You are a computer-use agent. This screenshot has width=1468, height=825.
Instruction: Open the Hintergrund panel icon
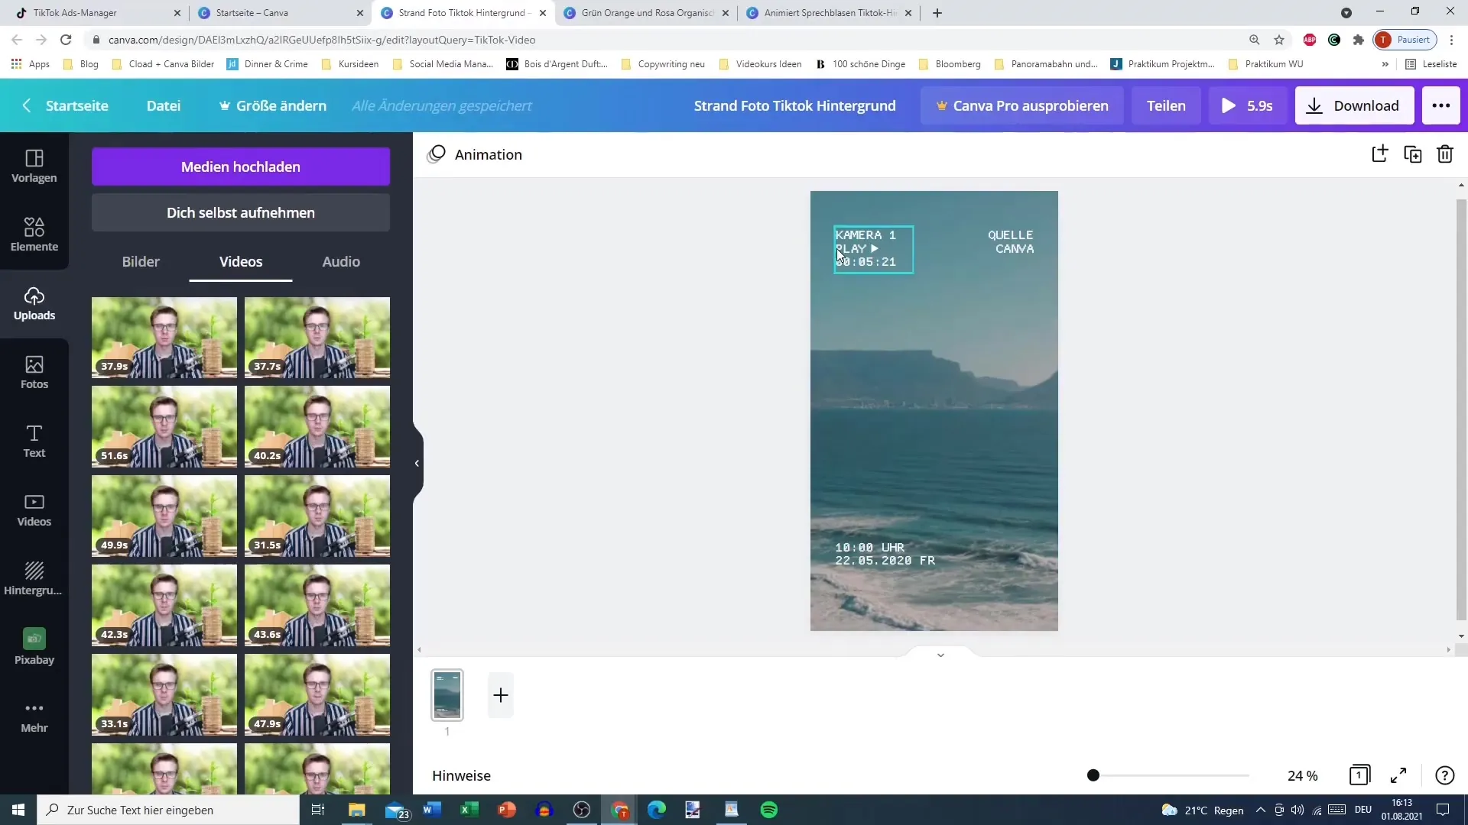(x=34, y=578)
